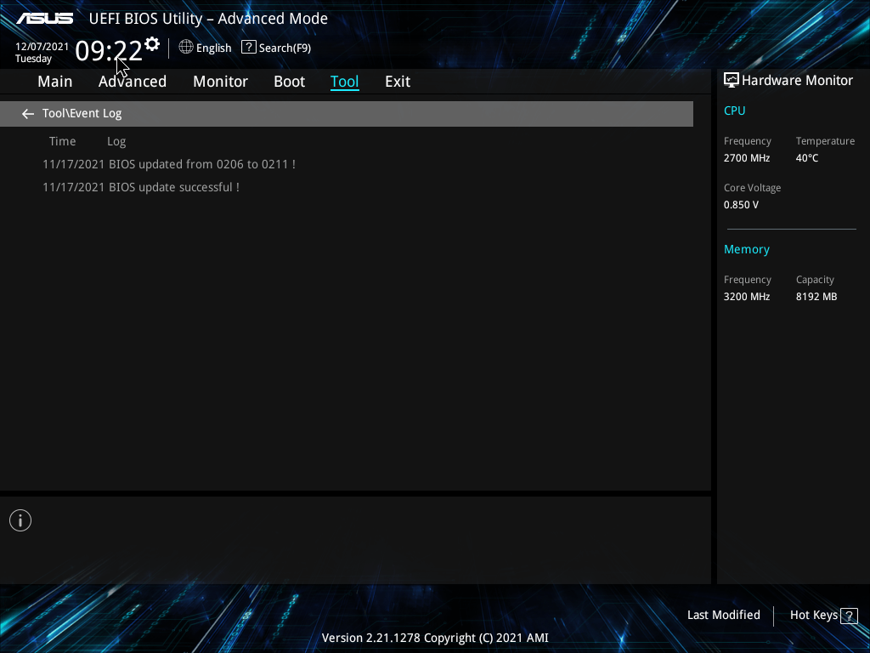Click the info circle icon
870x653 pixels.
[x=20, y=520]
